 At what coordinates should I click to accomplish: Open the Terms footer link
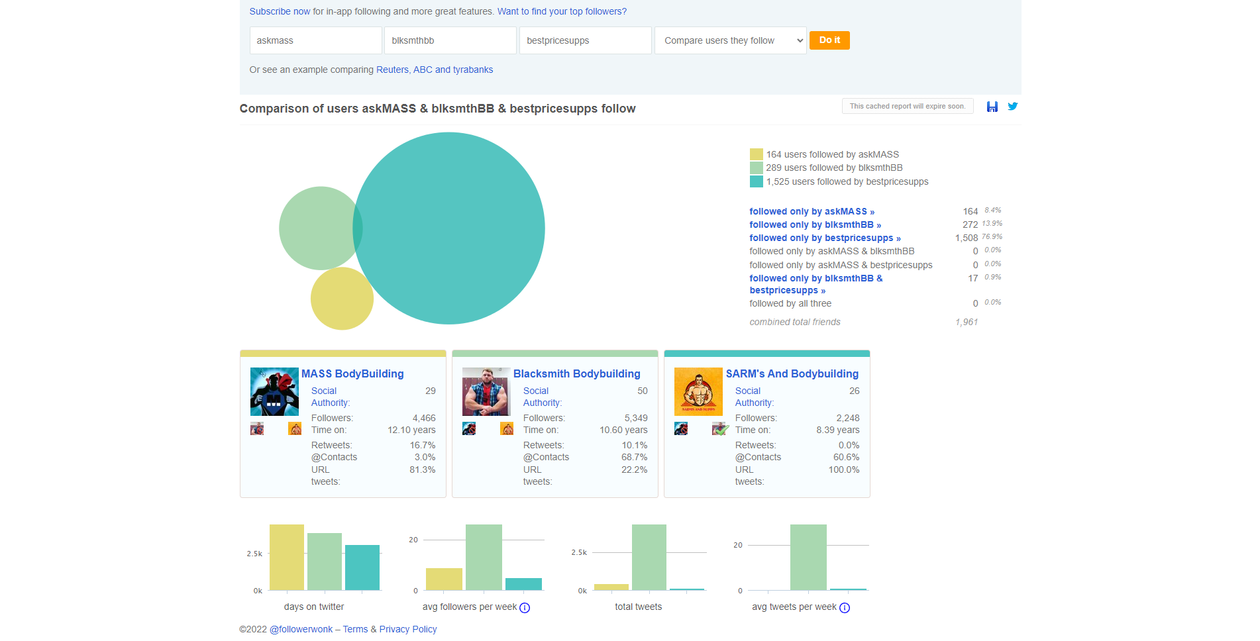355,629
